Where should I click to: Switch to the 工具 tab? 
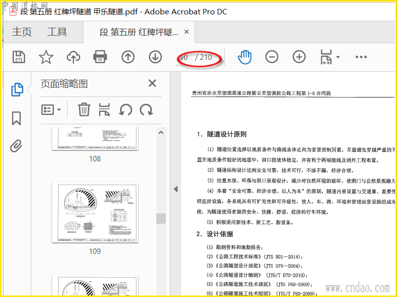tap(57, 32)
